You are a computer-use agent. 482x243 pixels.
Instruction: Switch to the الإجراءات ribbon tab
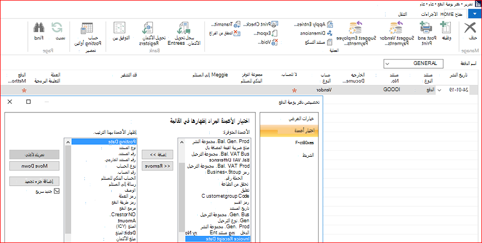pyautogui.click(x=429, y=14)
